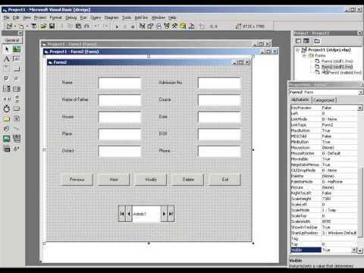Select the OLE tool in the toolbox
Image resolution: width=364 pixels, height=273 pixels.
(7, 149)
